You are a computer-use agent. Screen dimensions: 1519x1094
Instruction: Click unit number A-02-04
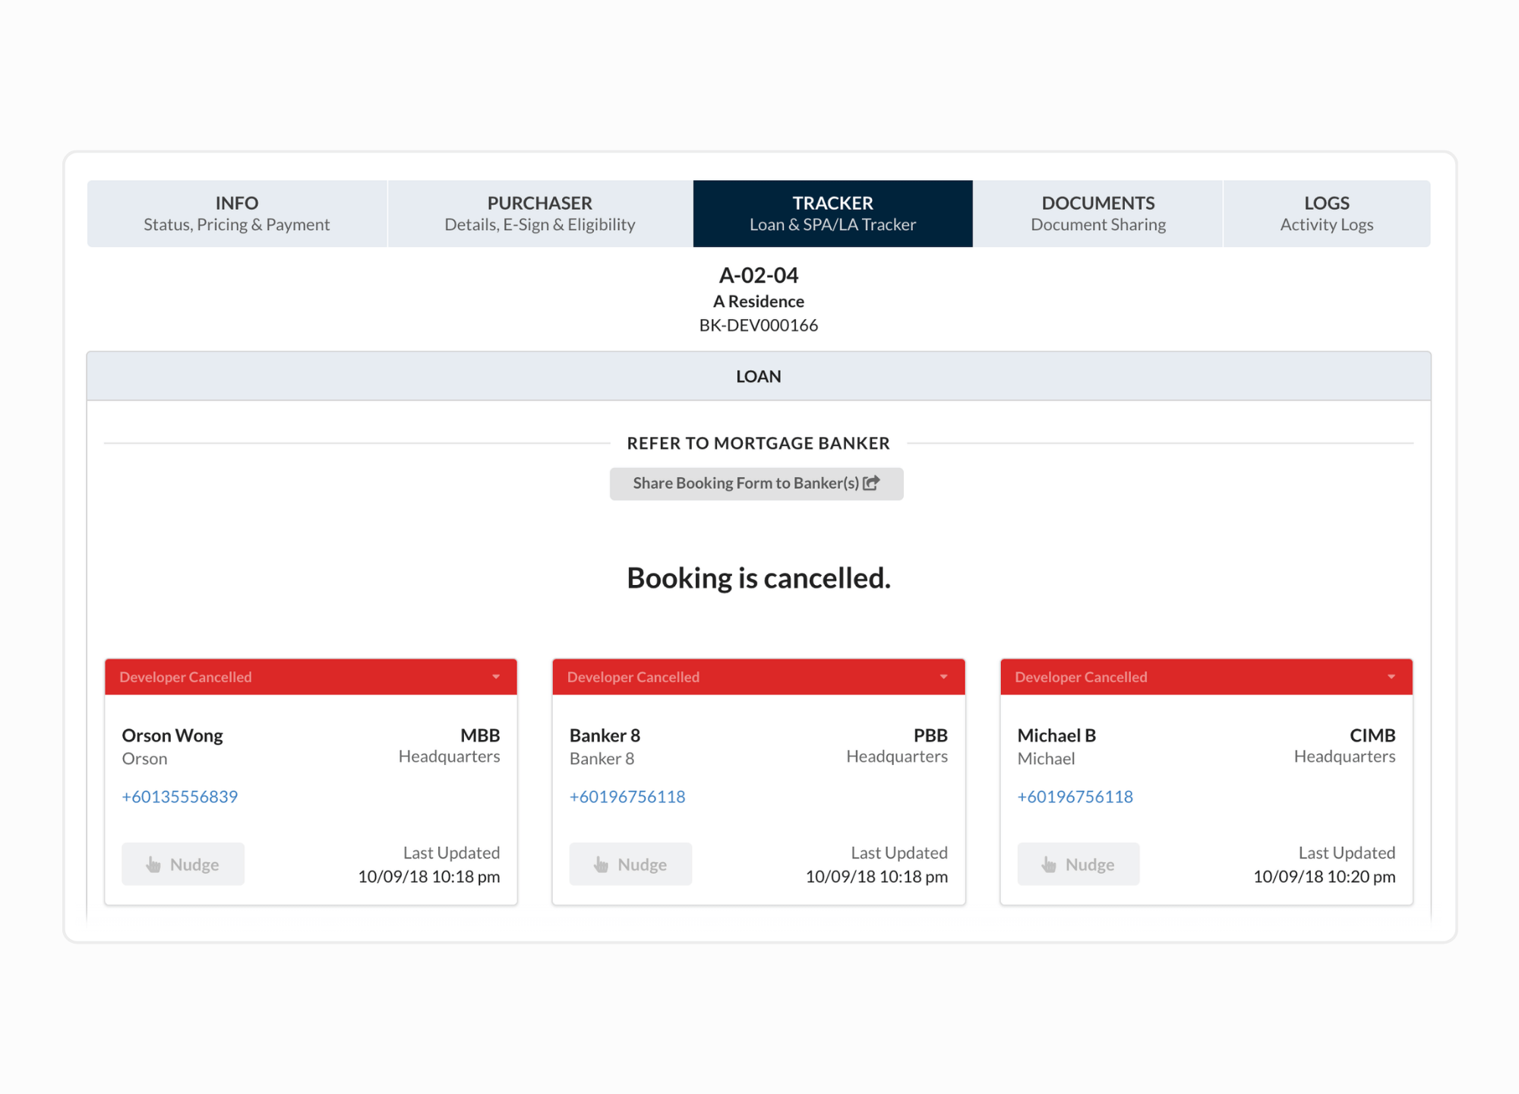tap(759, 275)
